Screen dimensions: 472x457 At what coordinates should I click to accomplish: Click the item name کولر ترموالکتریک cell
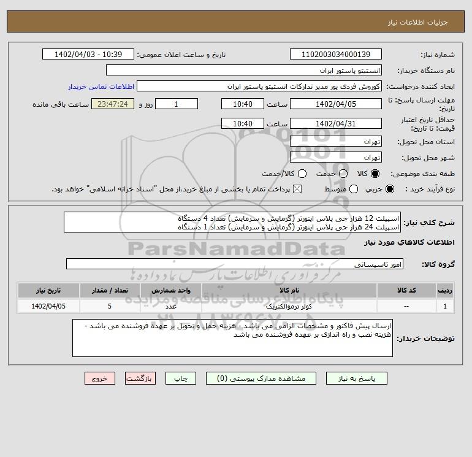coord(289,306)
